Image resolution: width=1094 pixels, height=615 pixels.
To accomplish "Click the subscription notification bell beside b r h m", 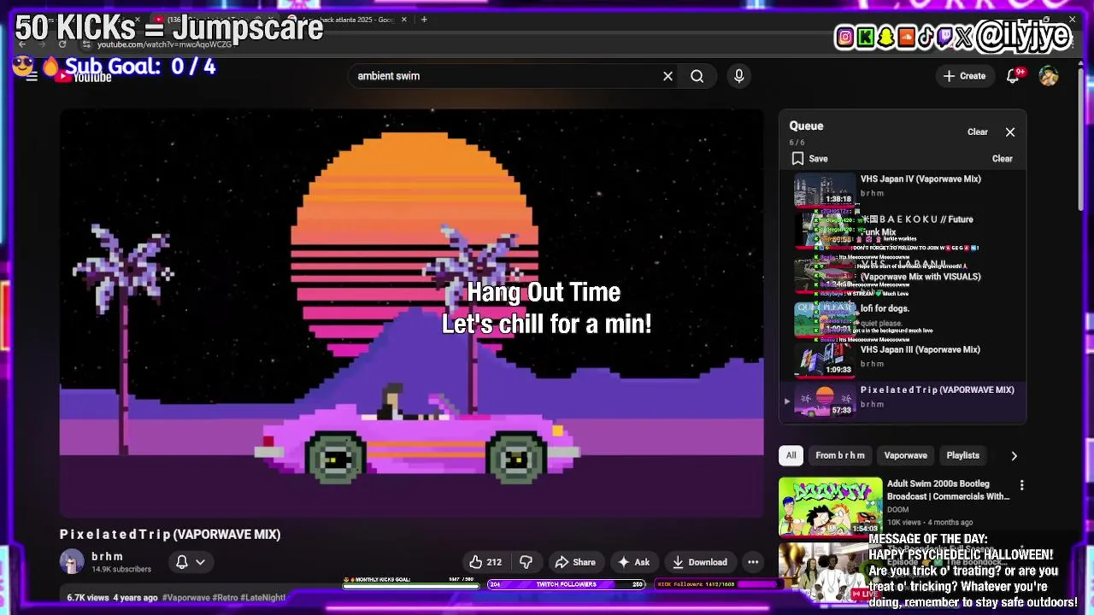I will coord(182,562).
